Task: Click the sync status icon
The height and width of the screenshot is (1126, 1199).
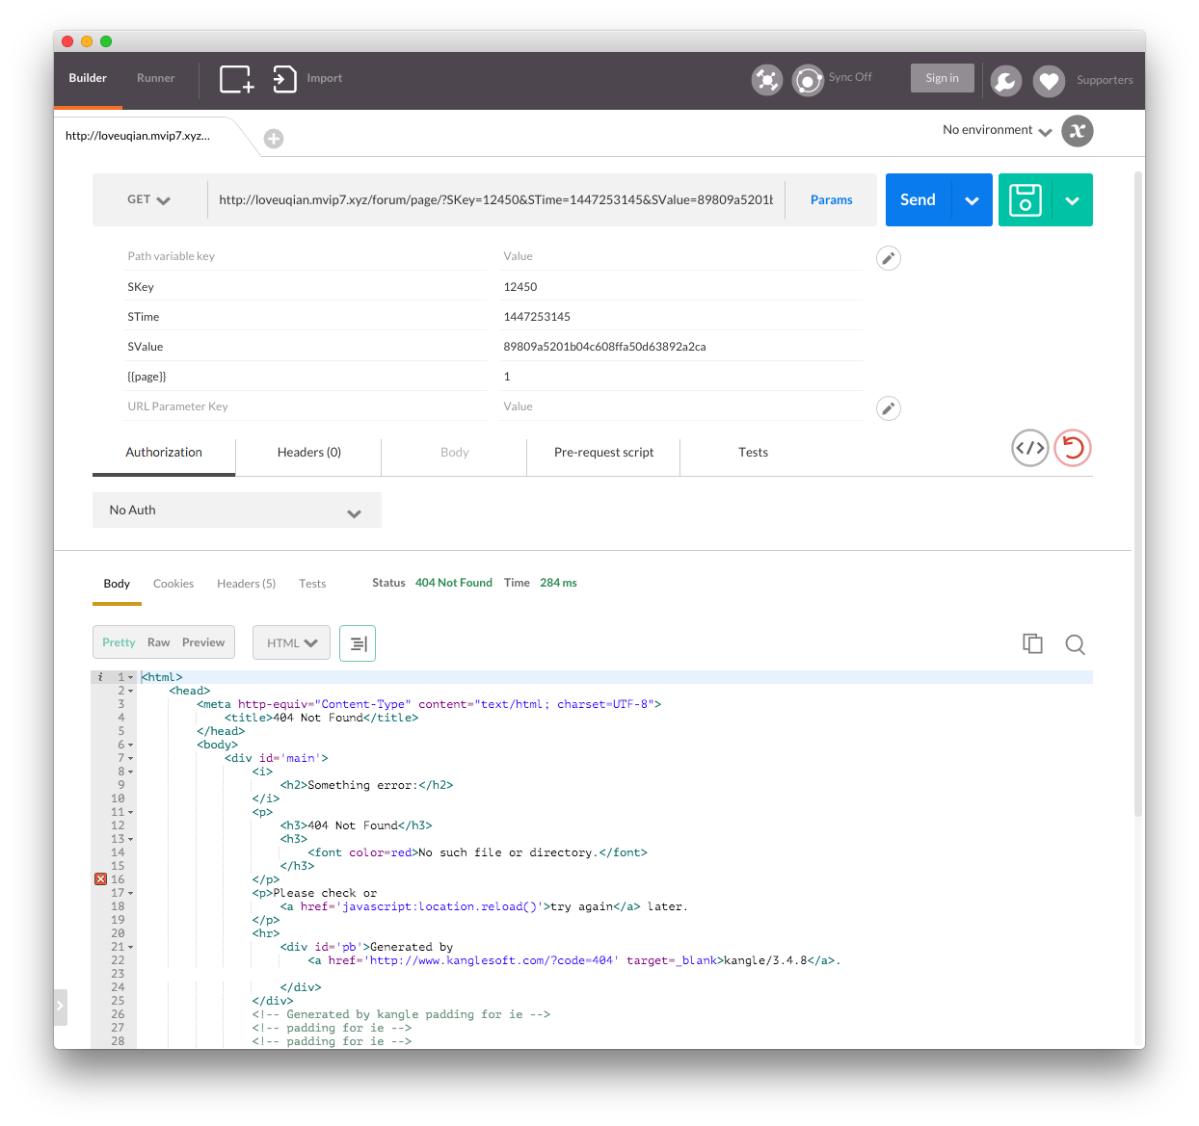Action: coord(808,80)
